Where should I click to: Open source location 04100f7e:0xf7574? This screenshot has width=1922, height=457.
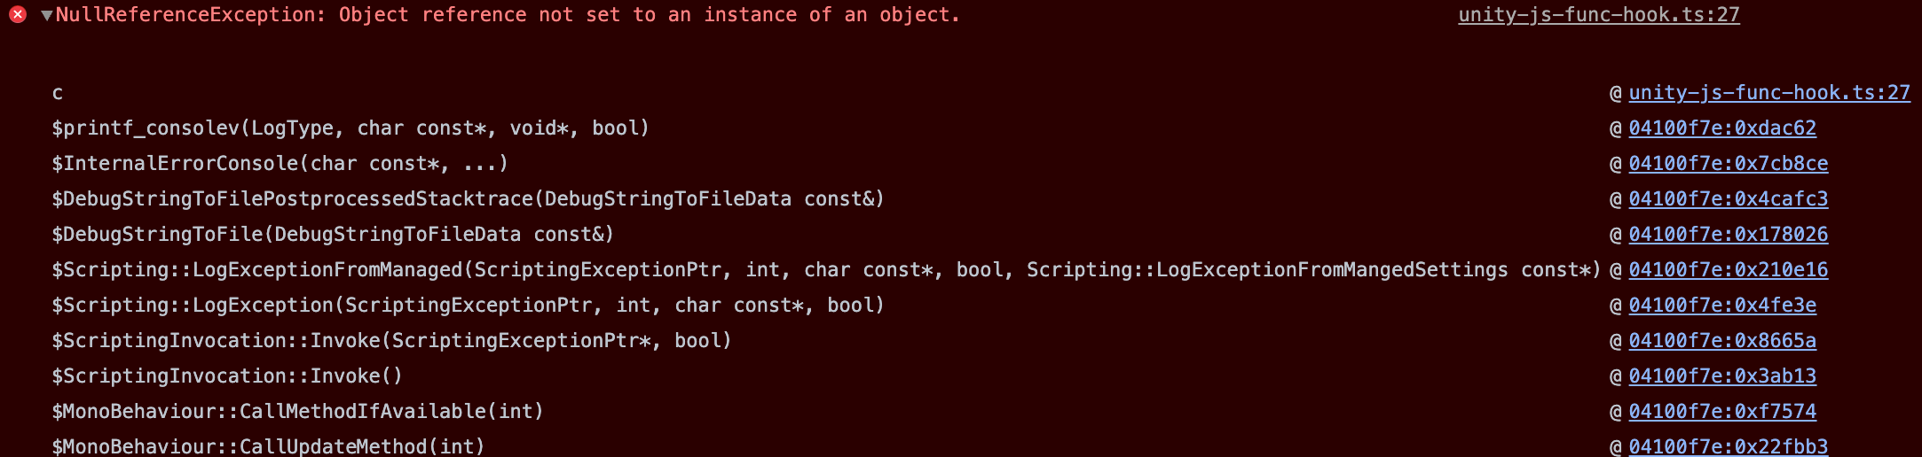(1721, 412)
